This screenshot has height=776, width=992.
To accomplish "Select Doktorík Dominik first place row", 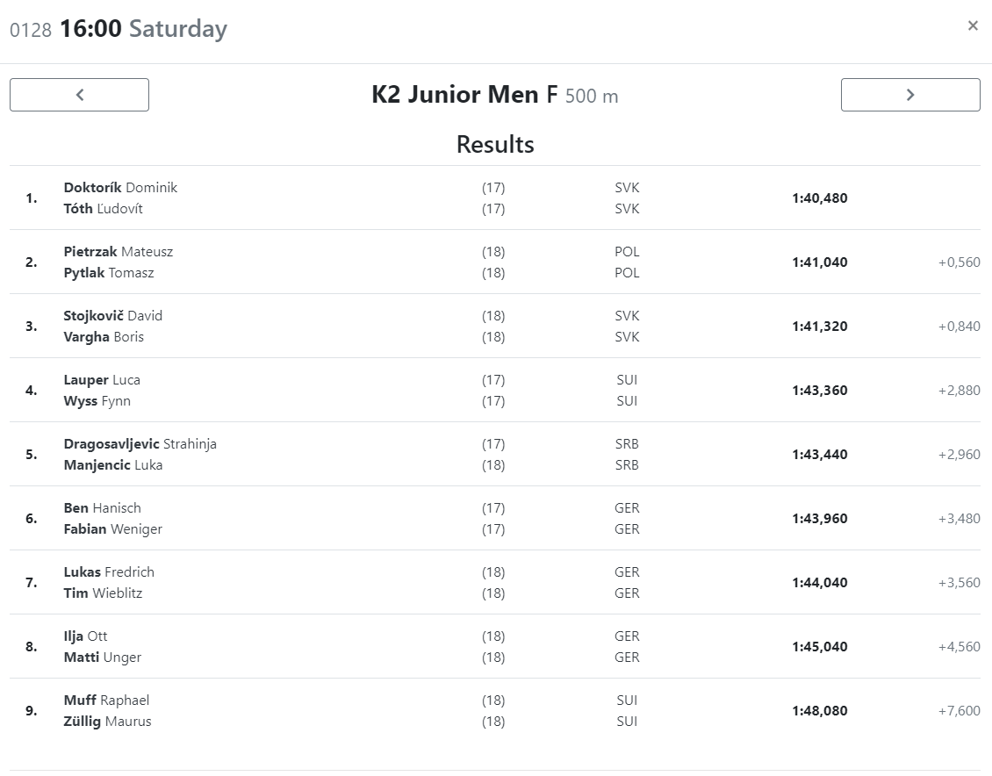I will [x=495, y=198].
